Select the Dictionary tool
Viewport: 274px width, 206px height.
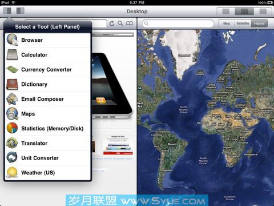point(47,84)
